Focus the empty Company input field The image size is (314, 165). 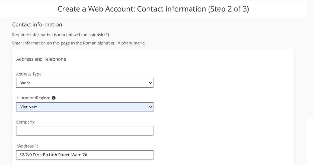pos(84,131)
